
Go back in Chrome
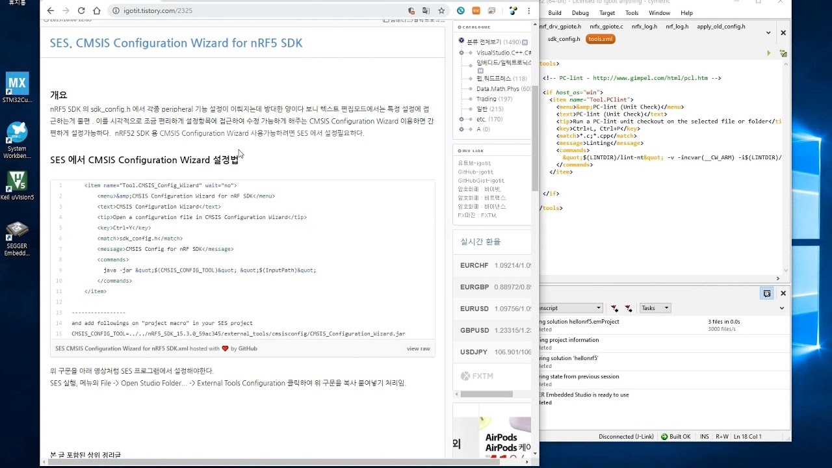[51, 10]
